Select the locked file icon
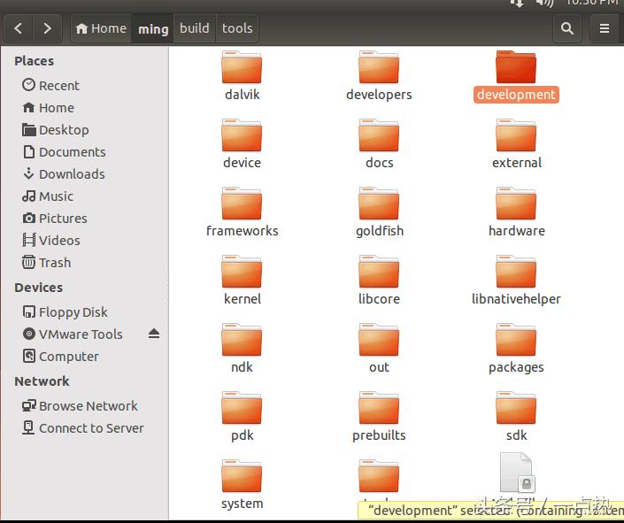 tap(517, 472)
